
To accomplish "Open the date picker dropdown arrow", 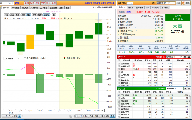I will tap(170, 3).
